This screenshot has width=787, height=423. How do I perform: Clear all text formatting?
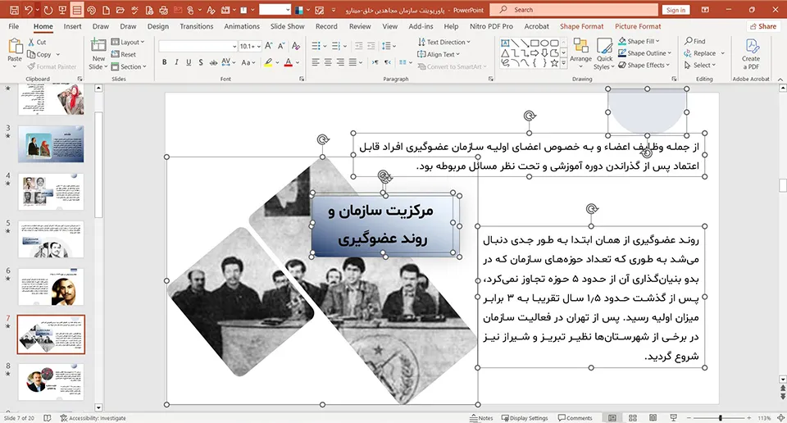pos(296,46)
